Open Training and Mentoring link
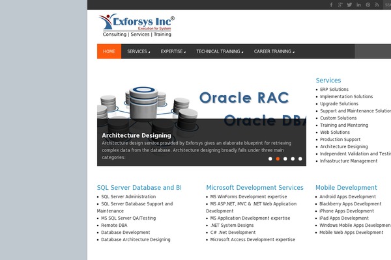This screenshot has height=260, width=391. [x=344, y=125]
